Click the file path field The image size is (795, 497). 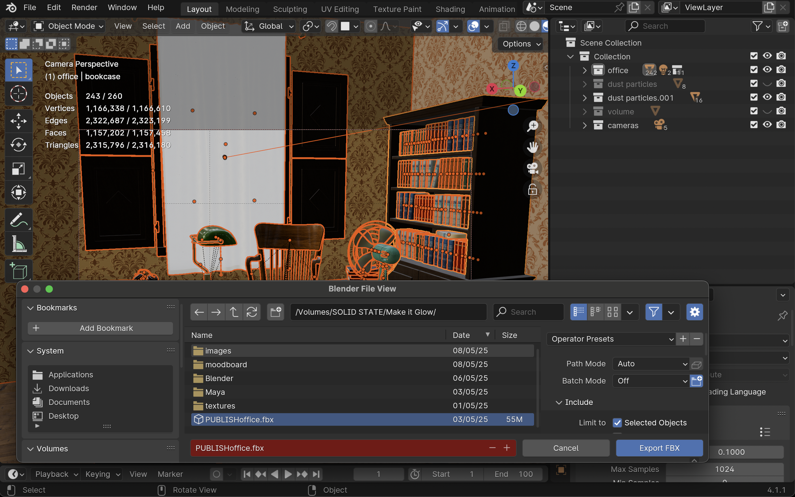click(x=388, y=312)
